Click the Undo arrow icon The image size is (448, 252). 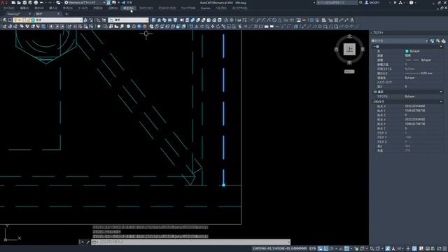(x=42, y=3)
